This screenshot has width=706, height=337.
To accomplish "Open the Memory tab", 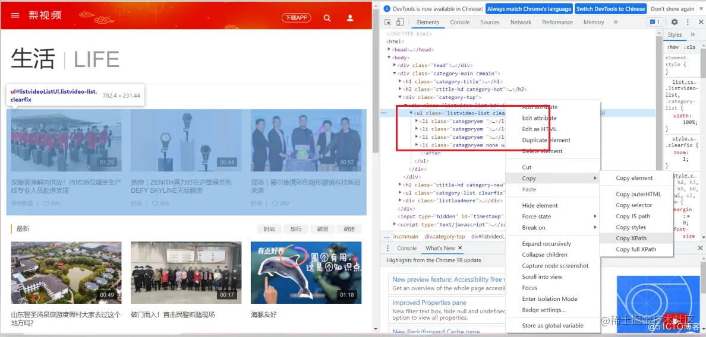I will 594,22.
